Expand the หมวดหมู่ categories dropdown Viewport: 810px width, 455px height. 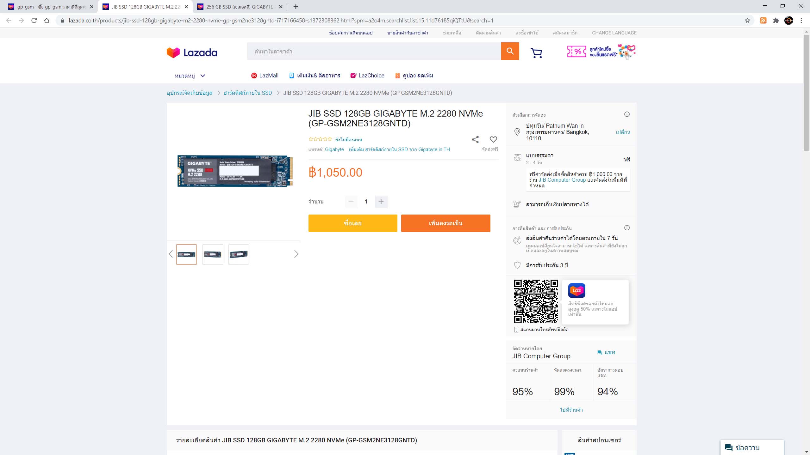point(190,76)
